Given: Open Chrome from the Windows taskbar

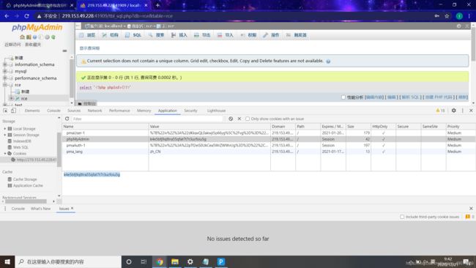Looking at the screenshot, I should pos(160,261).
